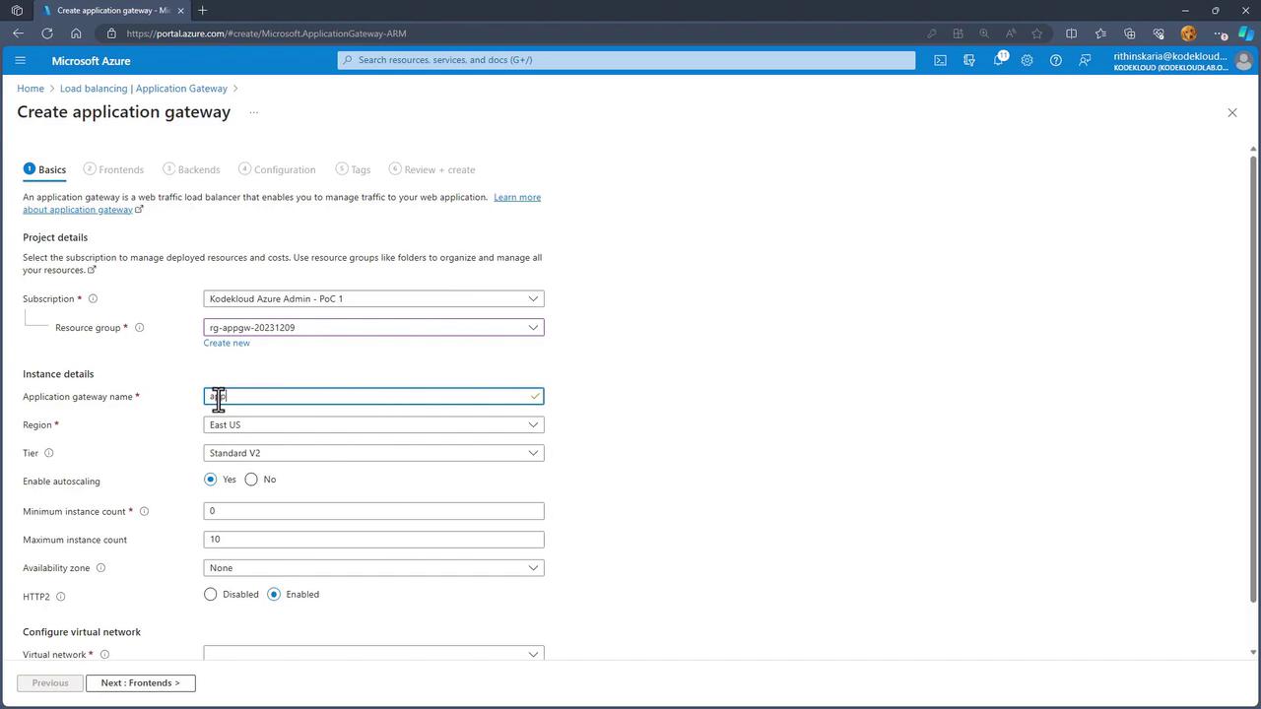1261x709 pixels.
Task: Click the Next : Frontends button
Action: (141, 683)
